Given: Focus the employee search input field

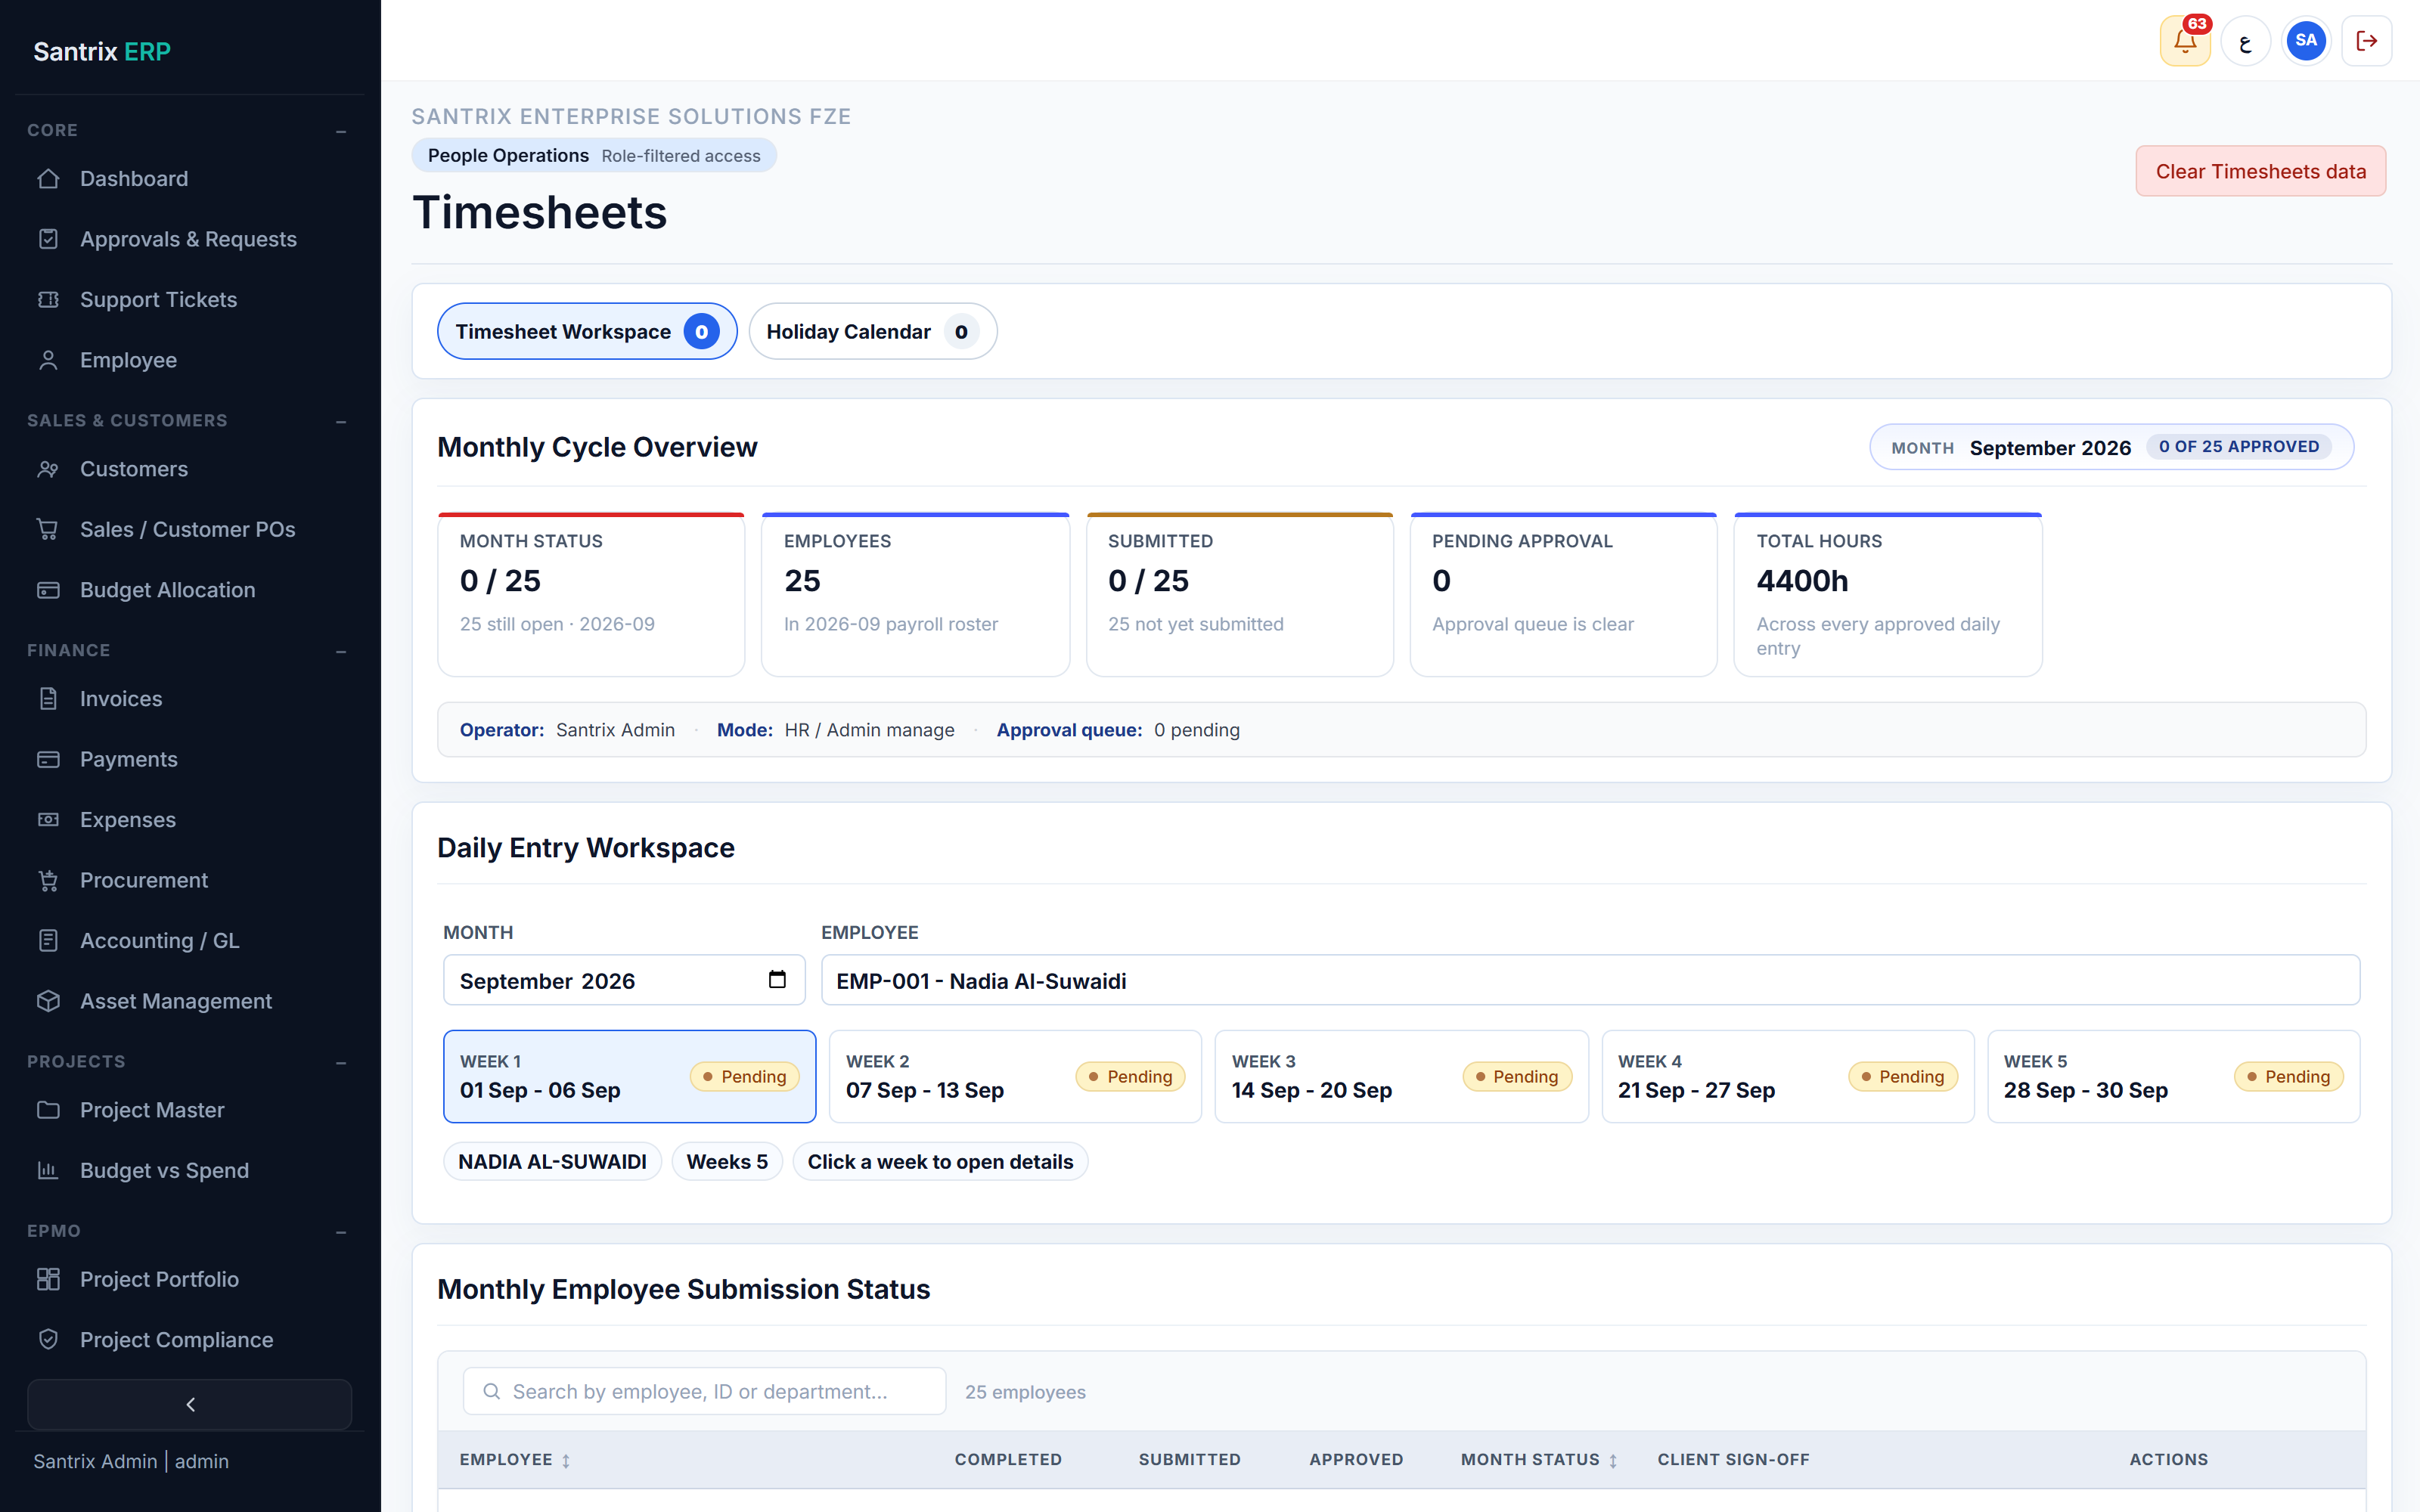Looking at the screenshot, I should pos(704,1392).
